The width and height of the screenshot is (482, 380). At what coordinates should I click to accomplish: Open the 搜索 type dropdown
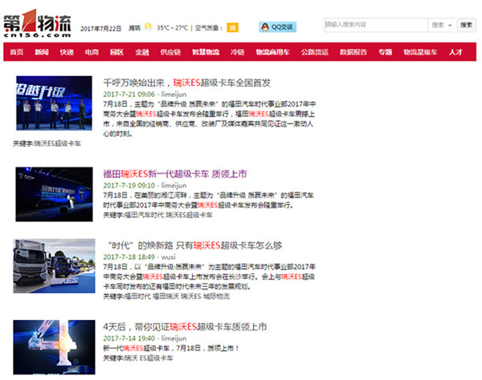(x=441, y=25)
